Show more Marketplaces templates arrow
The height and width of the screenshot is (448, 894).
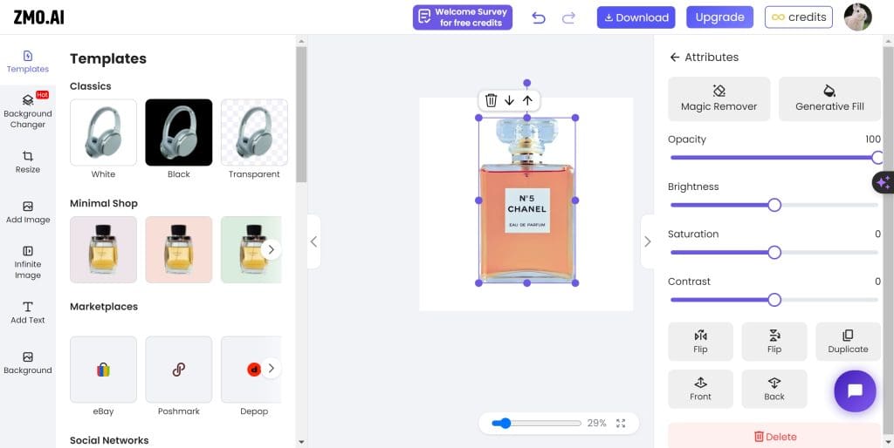(272, 368)
